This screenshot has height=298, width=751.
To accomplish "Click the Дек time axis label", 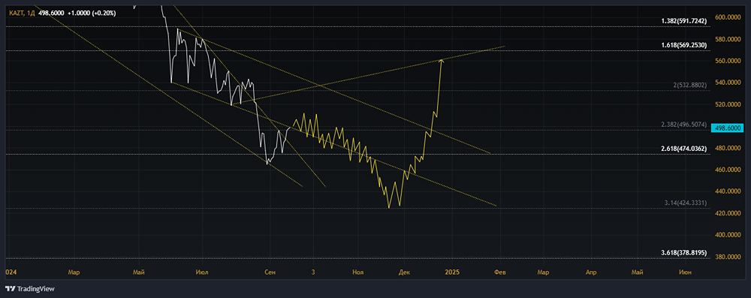I will 404,272.
